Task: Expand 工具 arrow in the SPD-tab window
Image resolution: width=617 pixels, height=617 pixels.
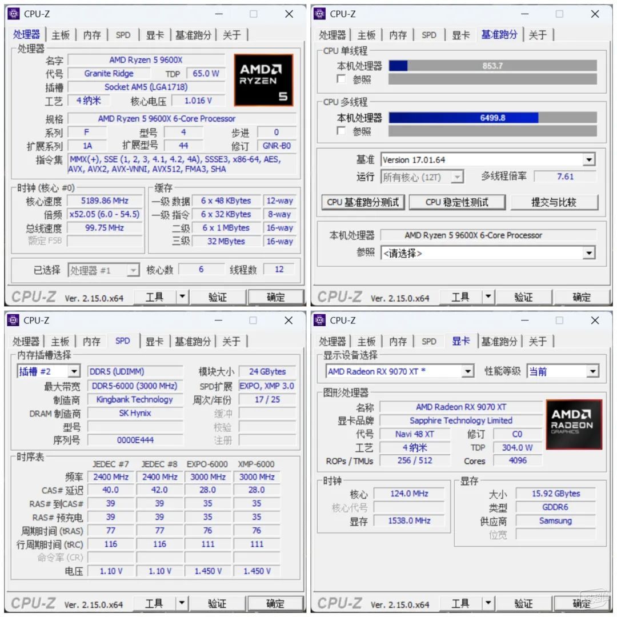Action: tap(182, 603)
